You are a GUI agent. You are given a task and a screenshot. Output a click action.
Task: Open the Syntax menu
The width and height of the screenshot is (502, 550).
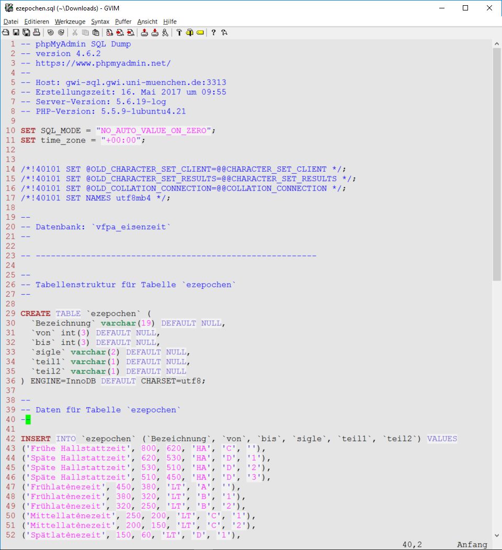point(100,22)
